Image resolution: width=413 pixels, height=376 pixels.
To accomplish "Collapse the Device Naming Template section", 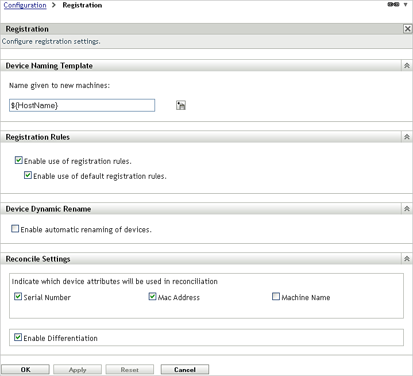I will pyautogui.click(x=407, y=66).
